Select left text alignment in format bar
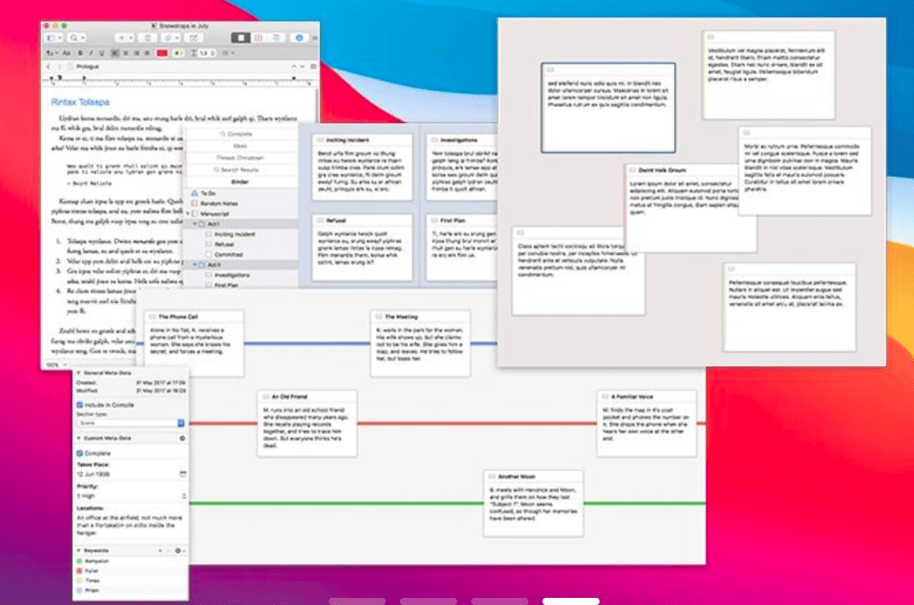The image size is (914, 605). [x=115, y=53]
